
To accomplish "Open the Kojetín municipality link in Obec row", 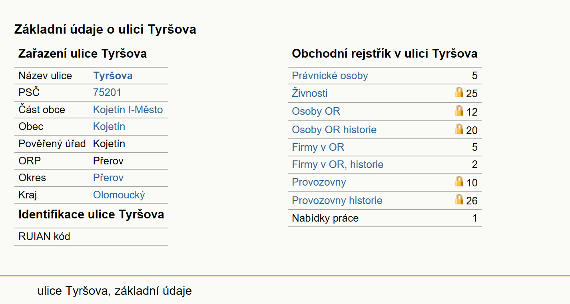I will (109, 126).
